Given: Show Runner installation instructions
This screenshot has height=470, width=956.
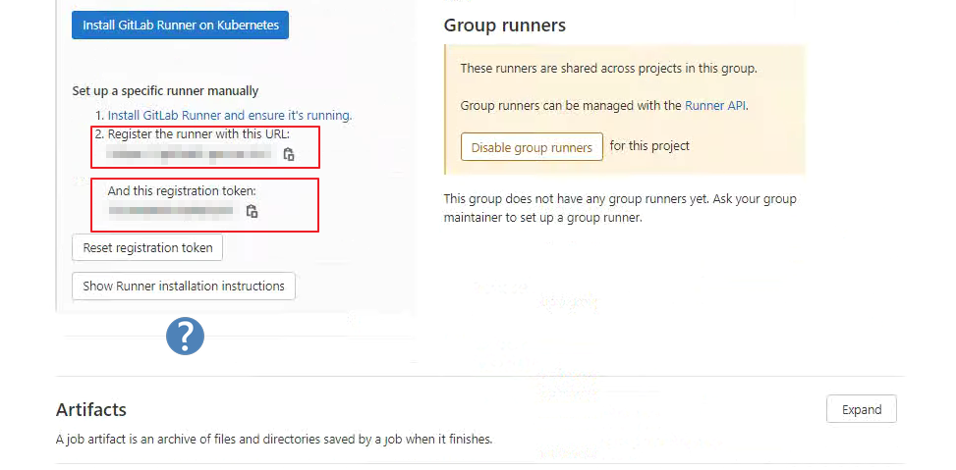Looking at the screenshot, I should point(184,287).
